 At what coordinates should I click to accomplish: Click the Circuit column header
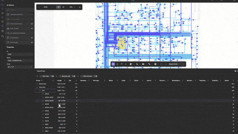(x=136, y=80)
